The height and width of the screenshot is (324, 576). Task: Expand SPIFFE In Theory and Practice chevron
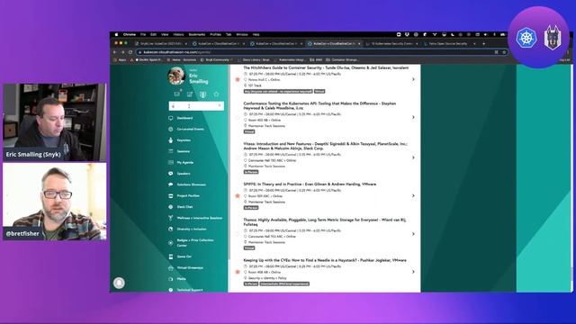[x=413, y=196]
